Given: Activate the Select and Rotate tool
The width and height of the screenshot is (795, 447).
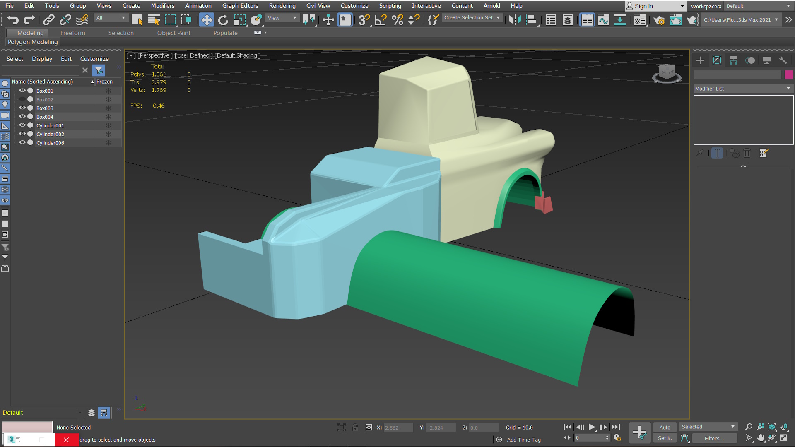Looking at the screenshot, I should point(223,19).
